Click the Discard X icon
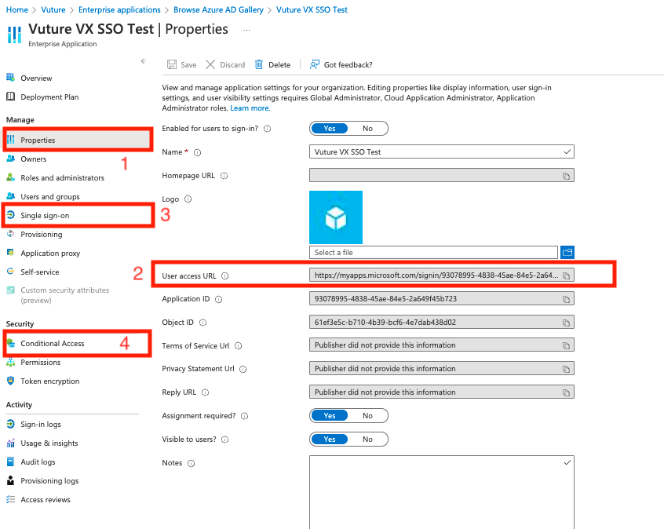Viewport: 664px width, 529px height. click(210, 64)
